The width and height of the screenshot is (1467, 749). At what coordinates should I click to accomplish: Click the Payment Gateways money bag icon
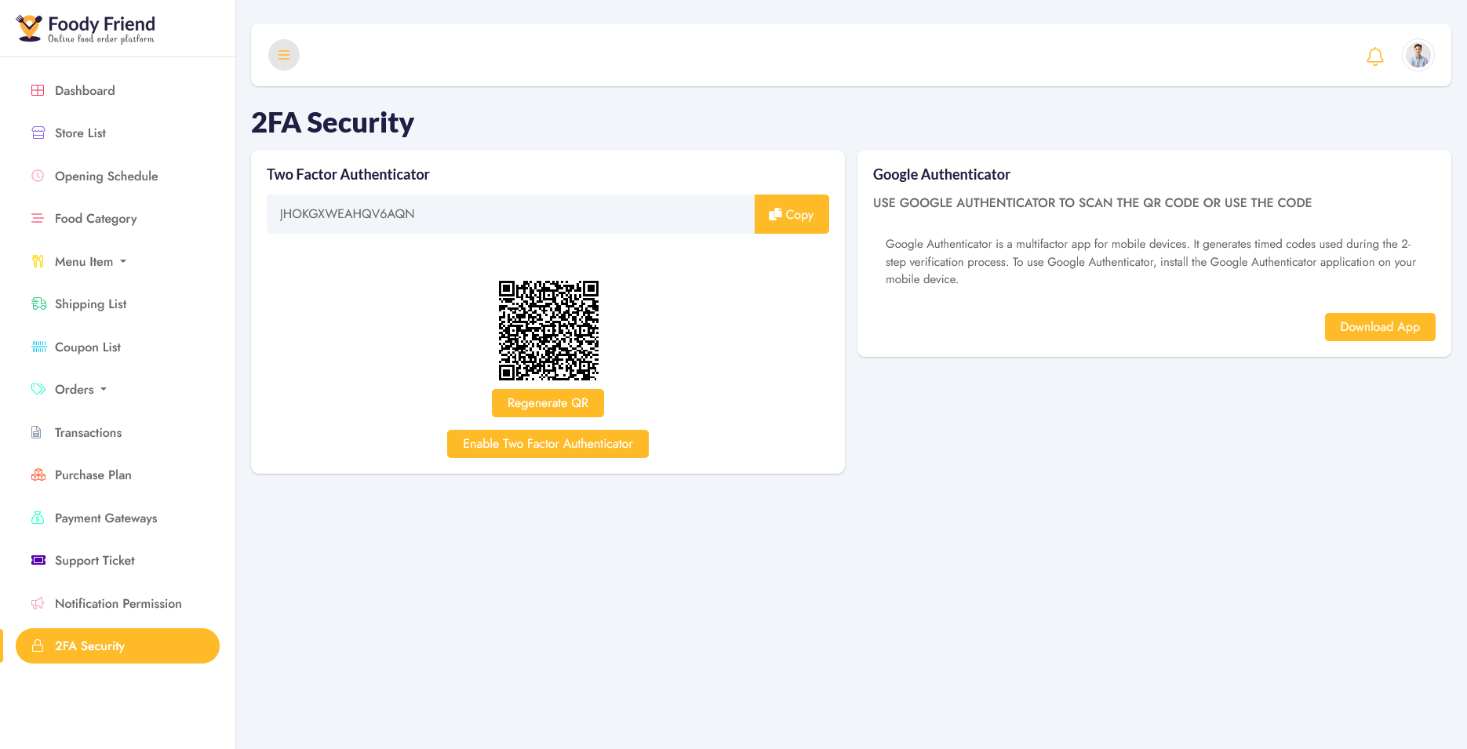[x=38, y=518]
